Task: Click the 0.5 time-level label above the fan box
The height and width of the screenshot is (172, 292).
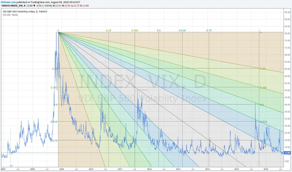Action: (159, 31)
